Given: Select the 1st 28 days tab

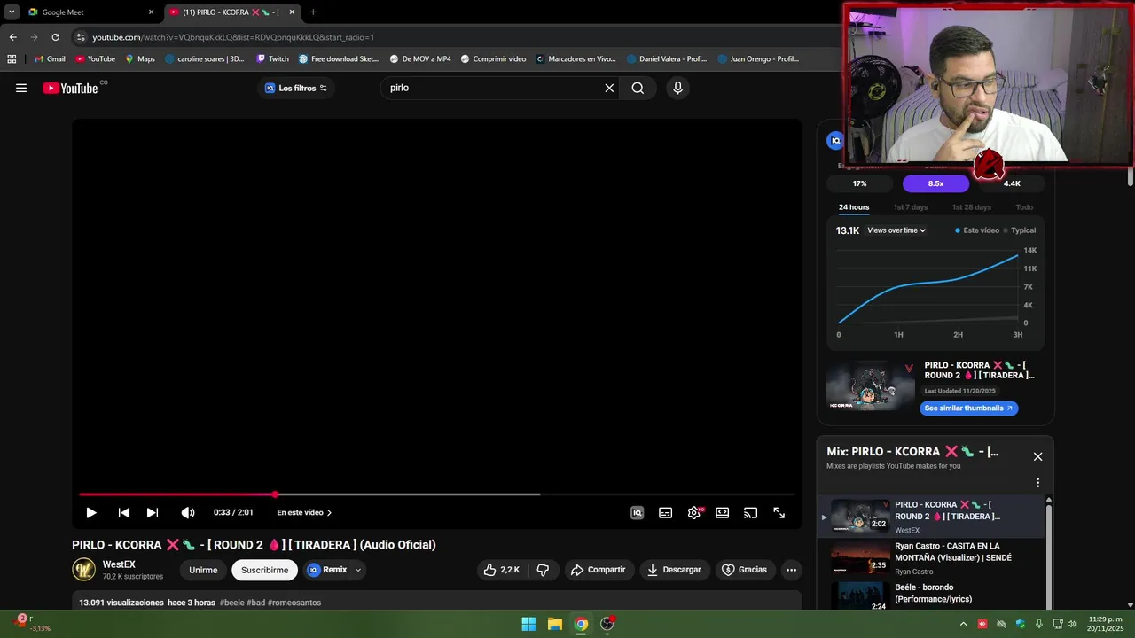Looking at the screenshot, I should 972,207.
